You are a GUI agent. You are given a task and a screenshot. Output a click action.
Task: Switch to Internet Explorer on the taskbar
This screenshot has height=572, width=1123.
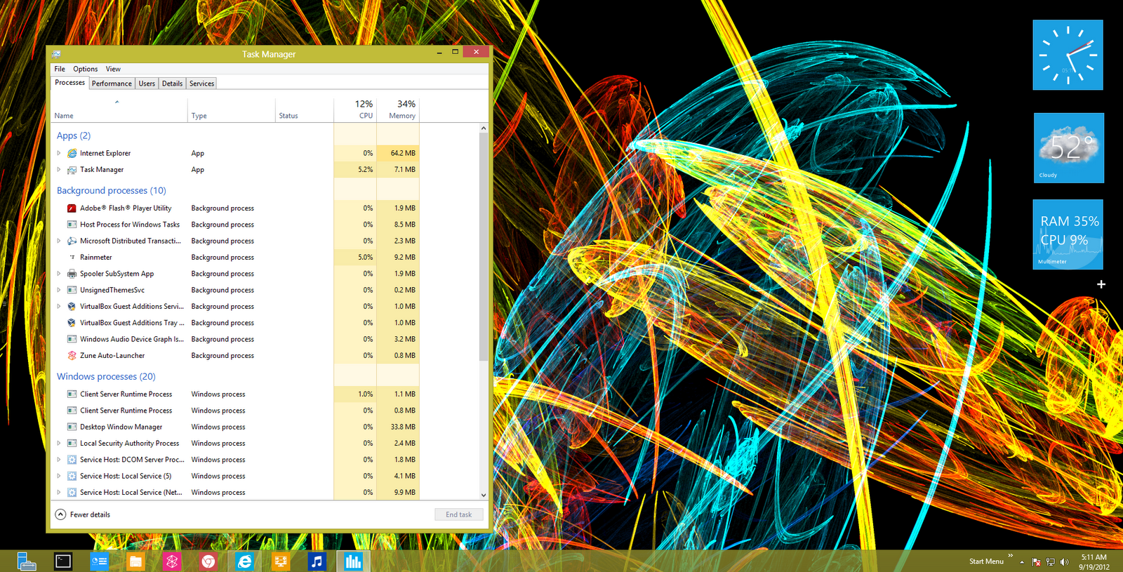pos(244,561)
